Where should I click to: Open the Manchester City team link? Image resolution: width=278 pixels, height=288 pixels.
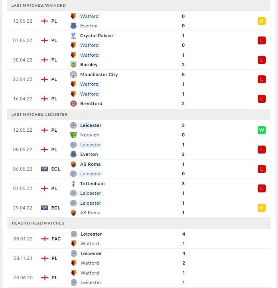click(x=99, y=75)
